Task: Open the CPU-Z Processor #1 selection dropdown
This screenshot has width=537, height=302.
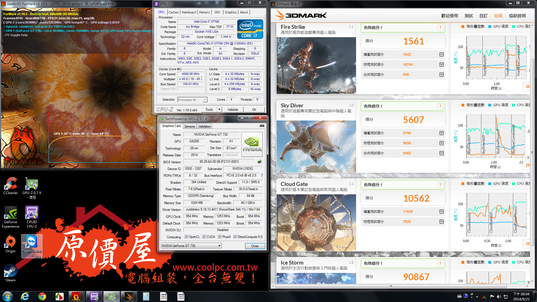Action: click(x=192, y=100)
